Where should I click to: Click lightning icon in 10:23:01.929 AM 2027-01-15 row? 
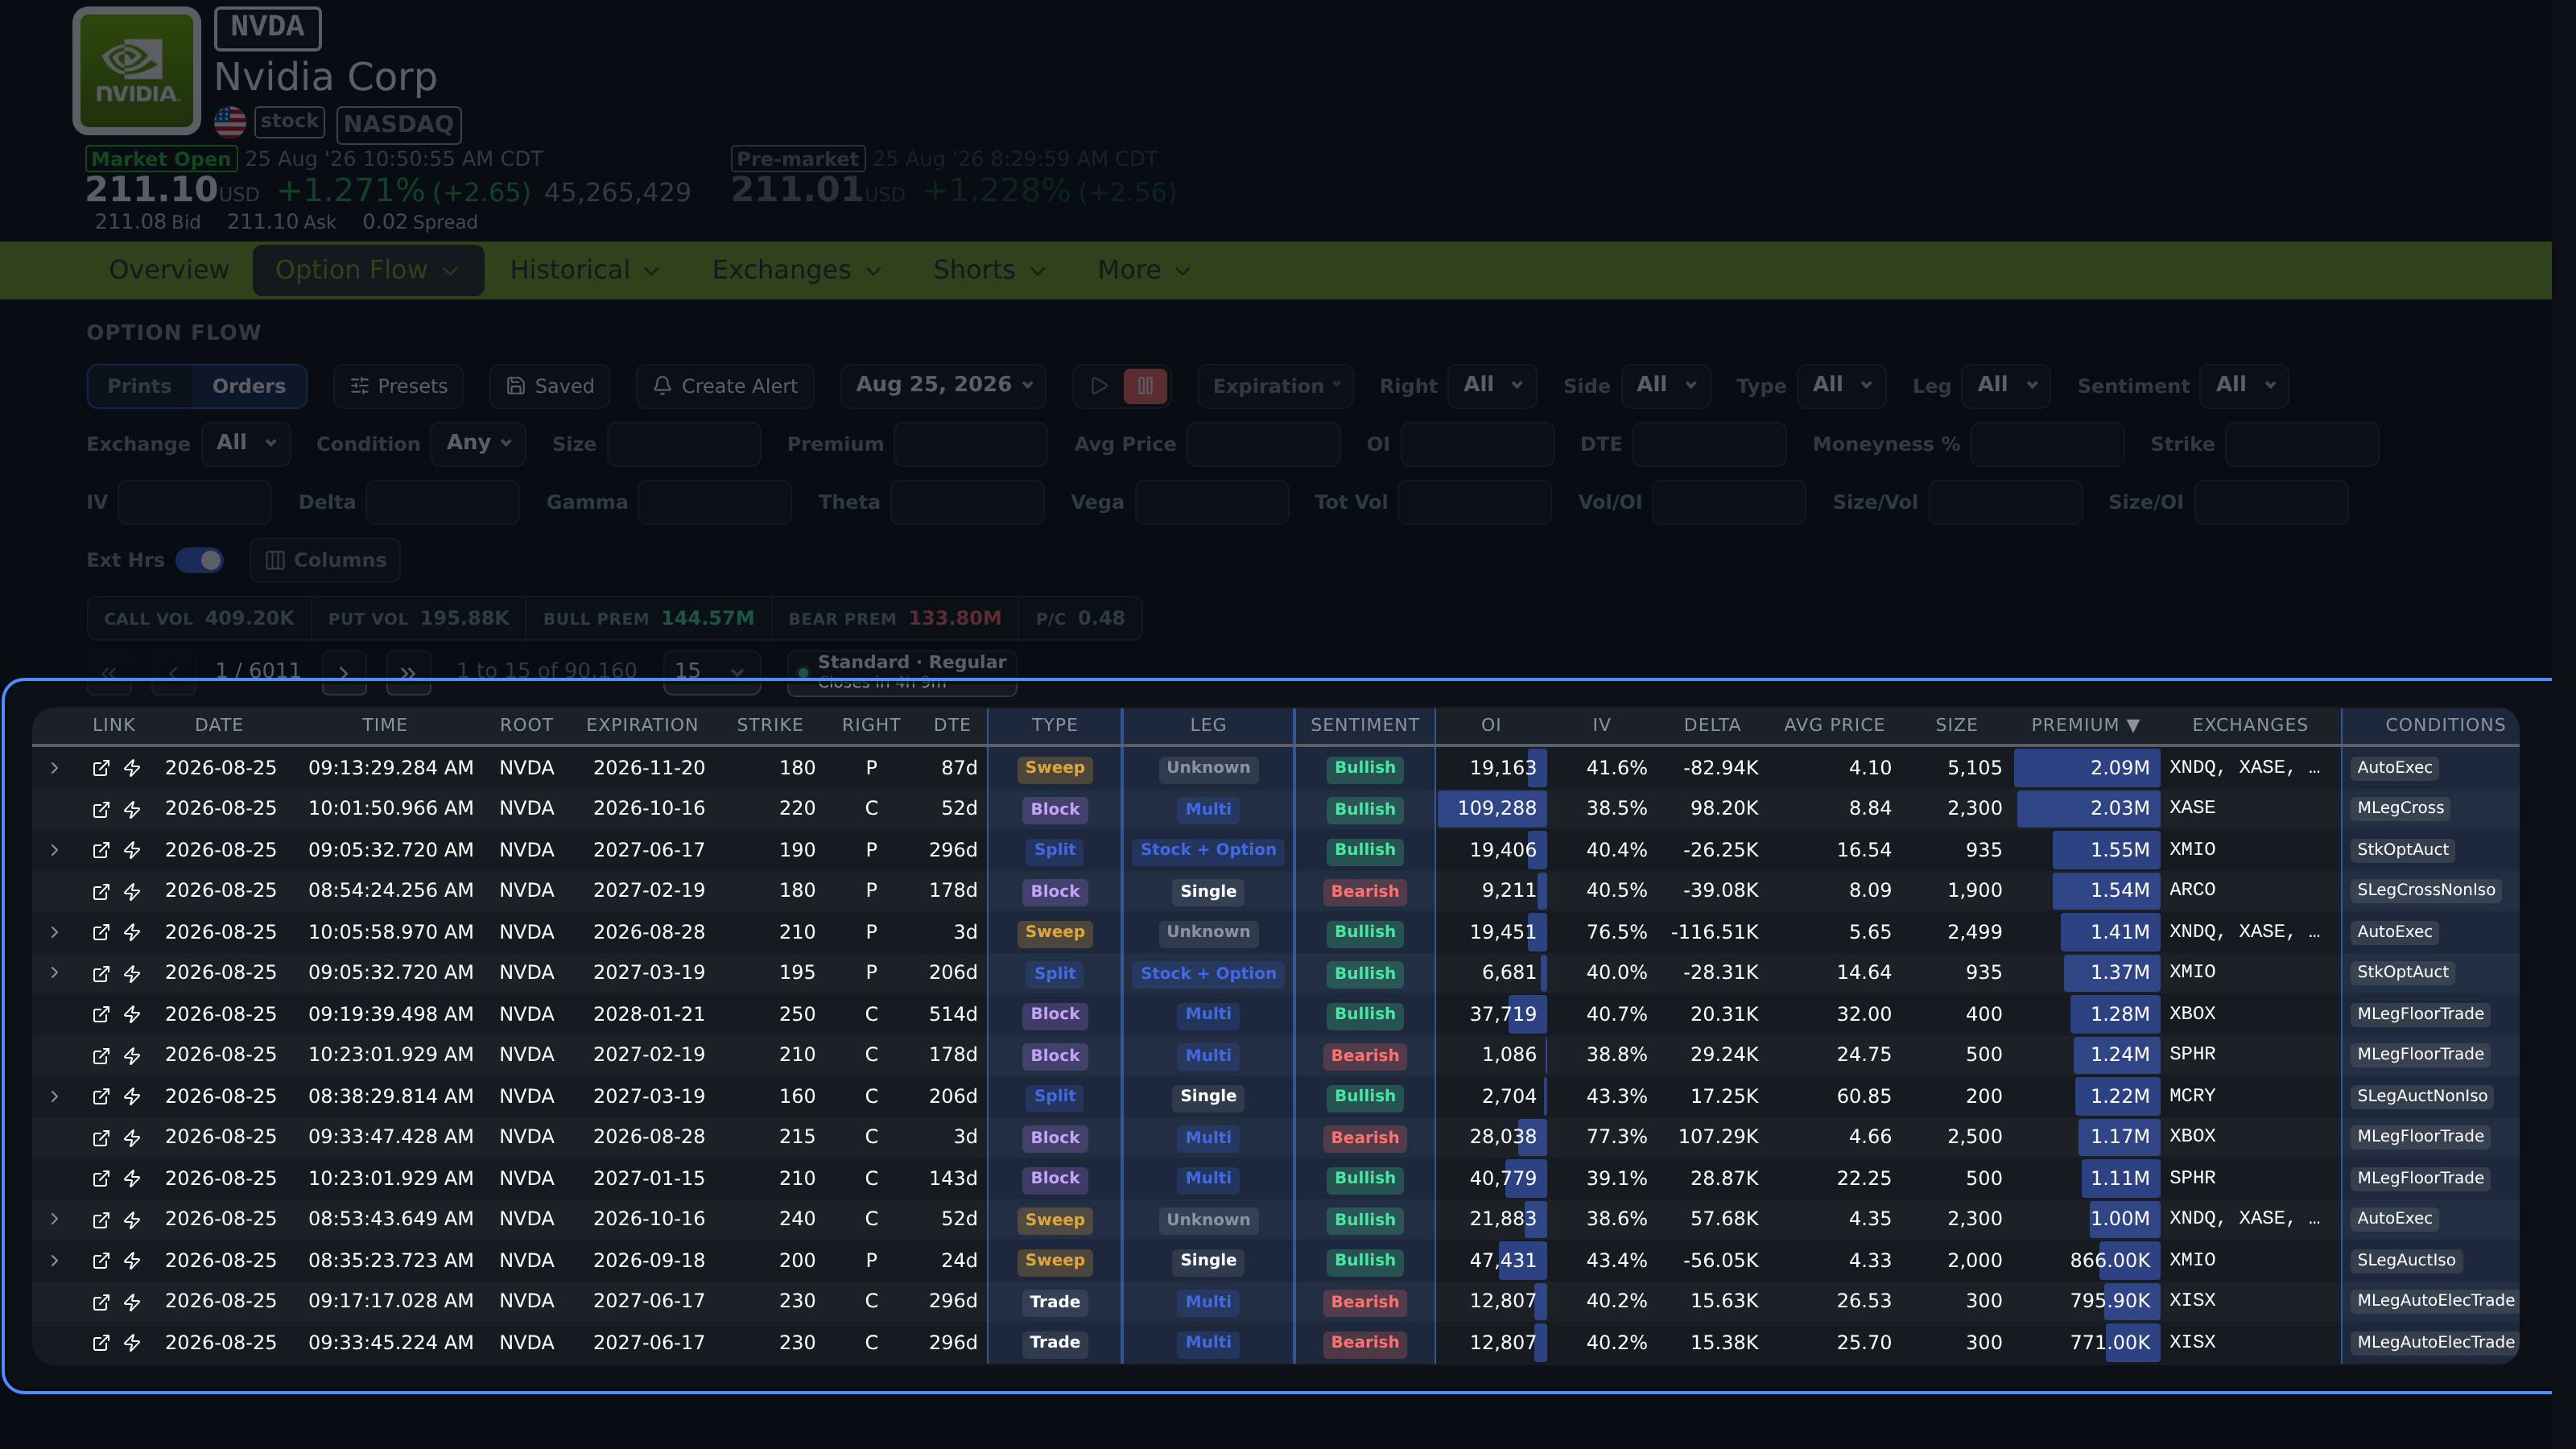(132, 1178)
